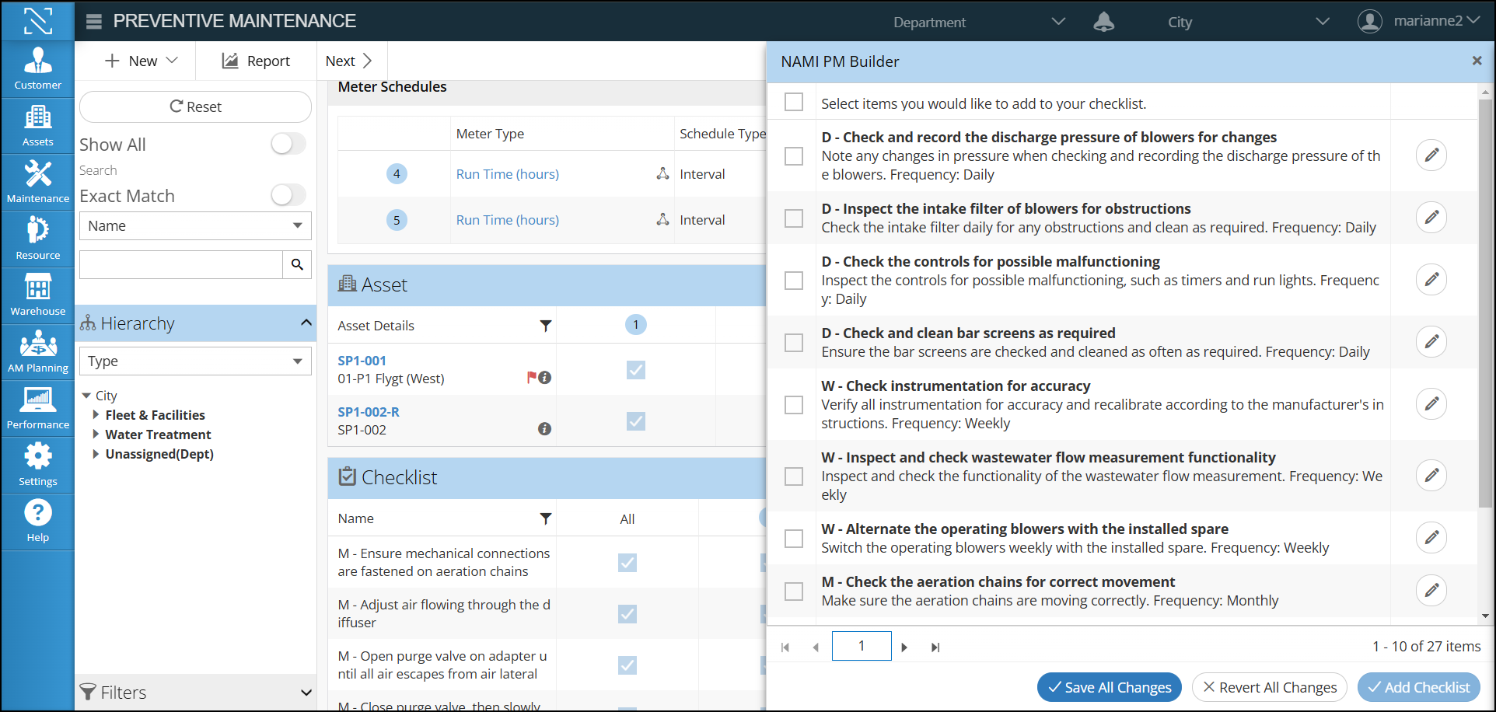Open the New menu

coord(142,61)
